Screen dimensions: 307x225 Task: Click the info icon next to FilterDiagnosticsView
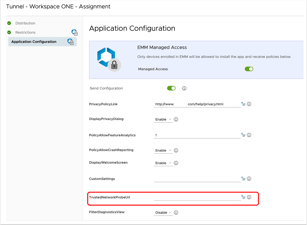176,213
